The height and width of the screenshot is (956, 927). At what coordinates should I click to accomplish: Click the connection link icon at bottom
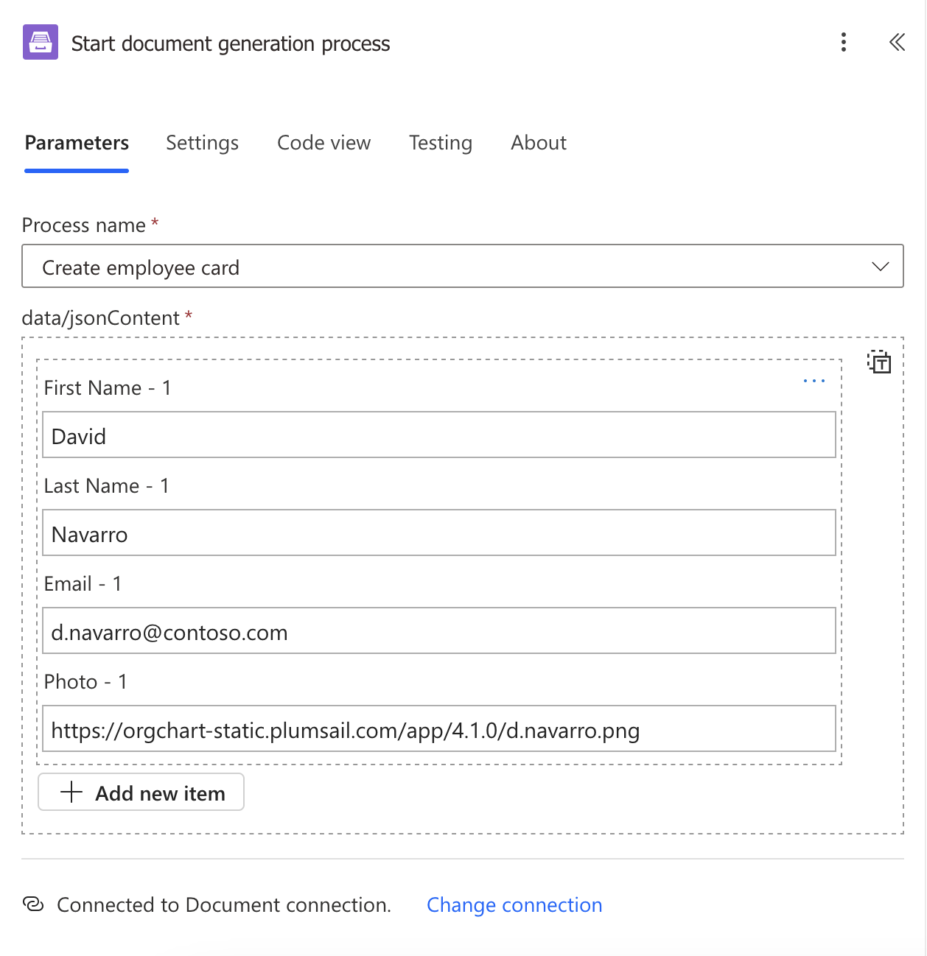tap(34, 904)
